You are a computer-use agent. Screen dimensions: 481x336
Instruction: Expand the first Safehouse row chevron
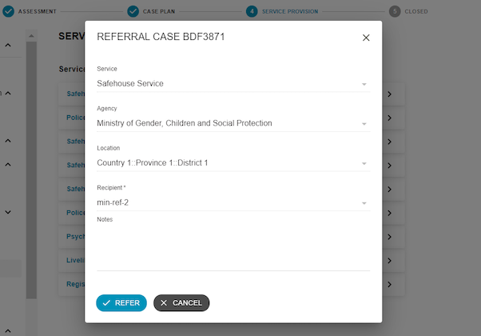389,94
